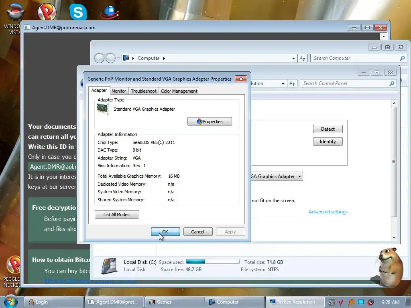Switch to Login taskbar button

pos(53,302)
